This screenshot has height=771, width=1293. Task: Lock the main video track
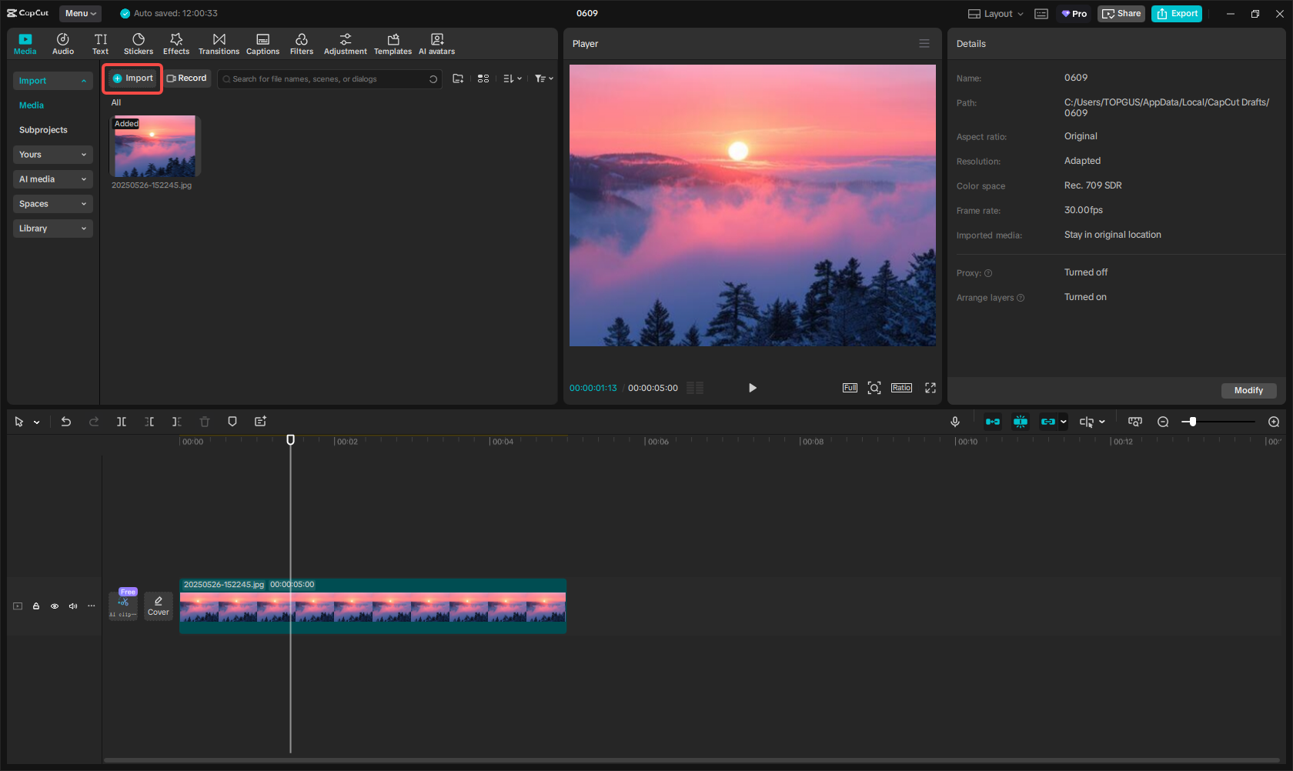point(36,606)
